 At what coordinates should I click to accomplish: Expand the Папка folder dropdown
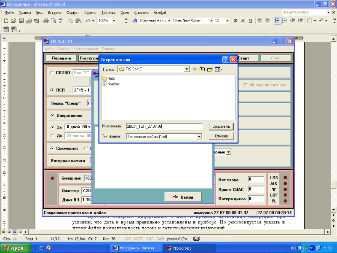187,69
